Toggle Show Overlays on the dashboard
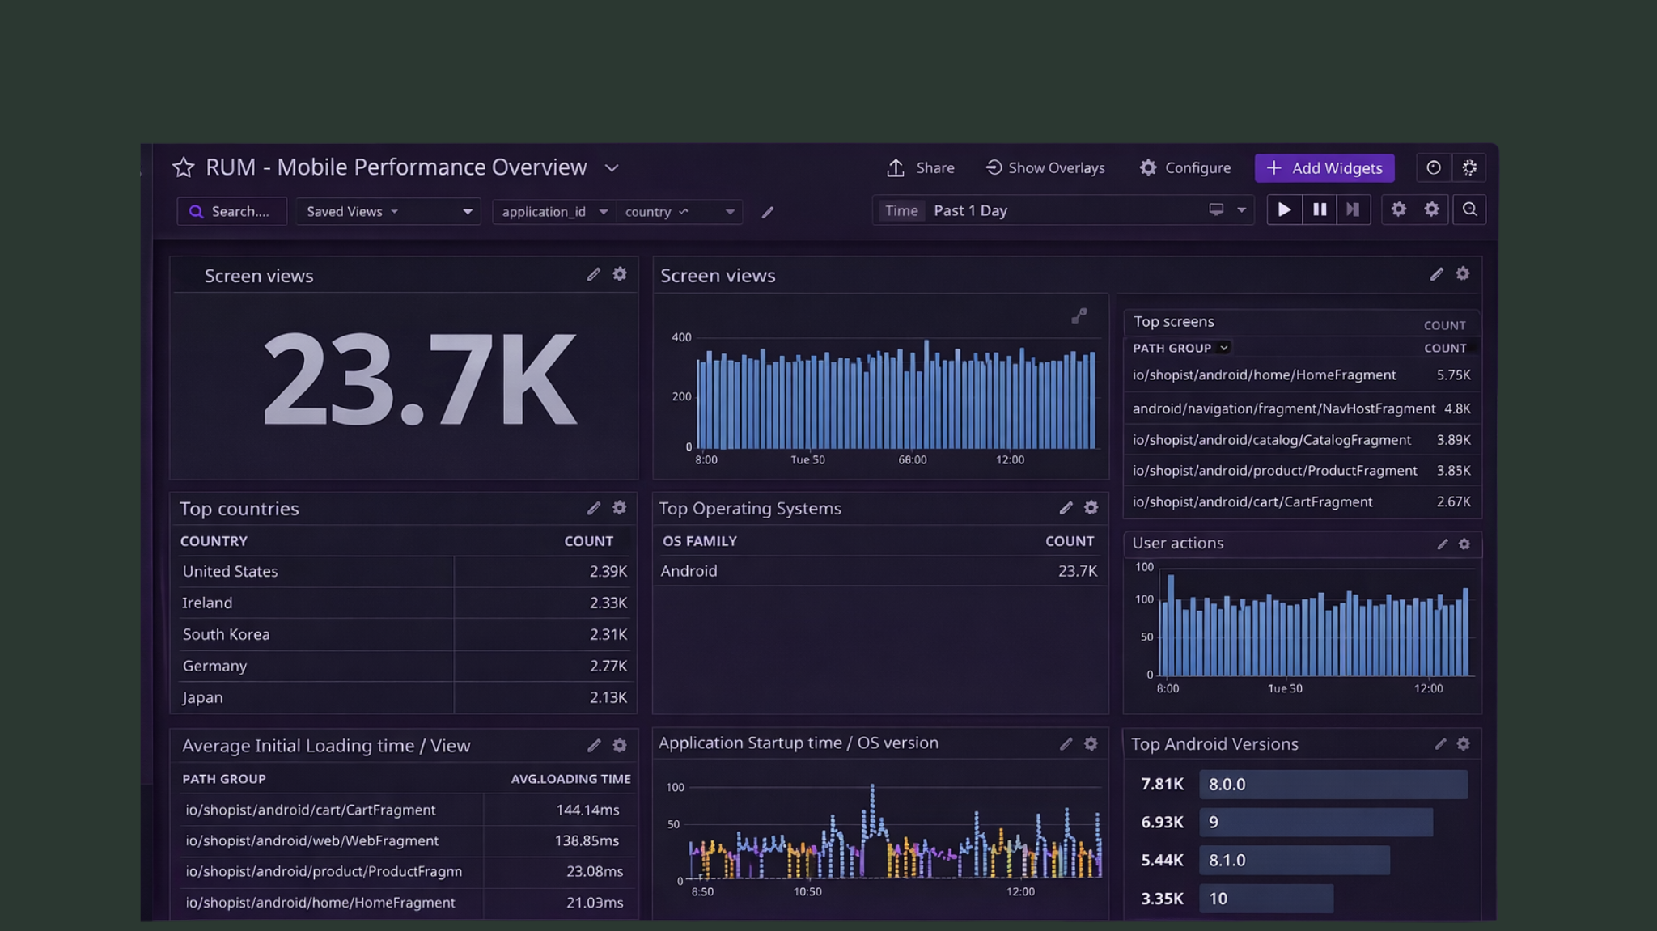The width and height of the screenshot is (1657, 931). click(1045, 167)
